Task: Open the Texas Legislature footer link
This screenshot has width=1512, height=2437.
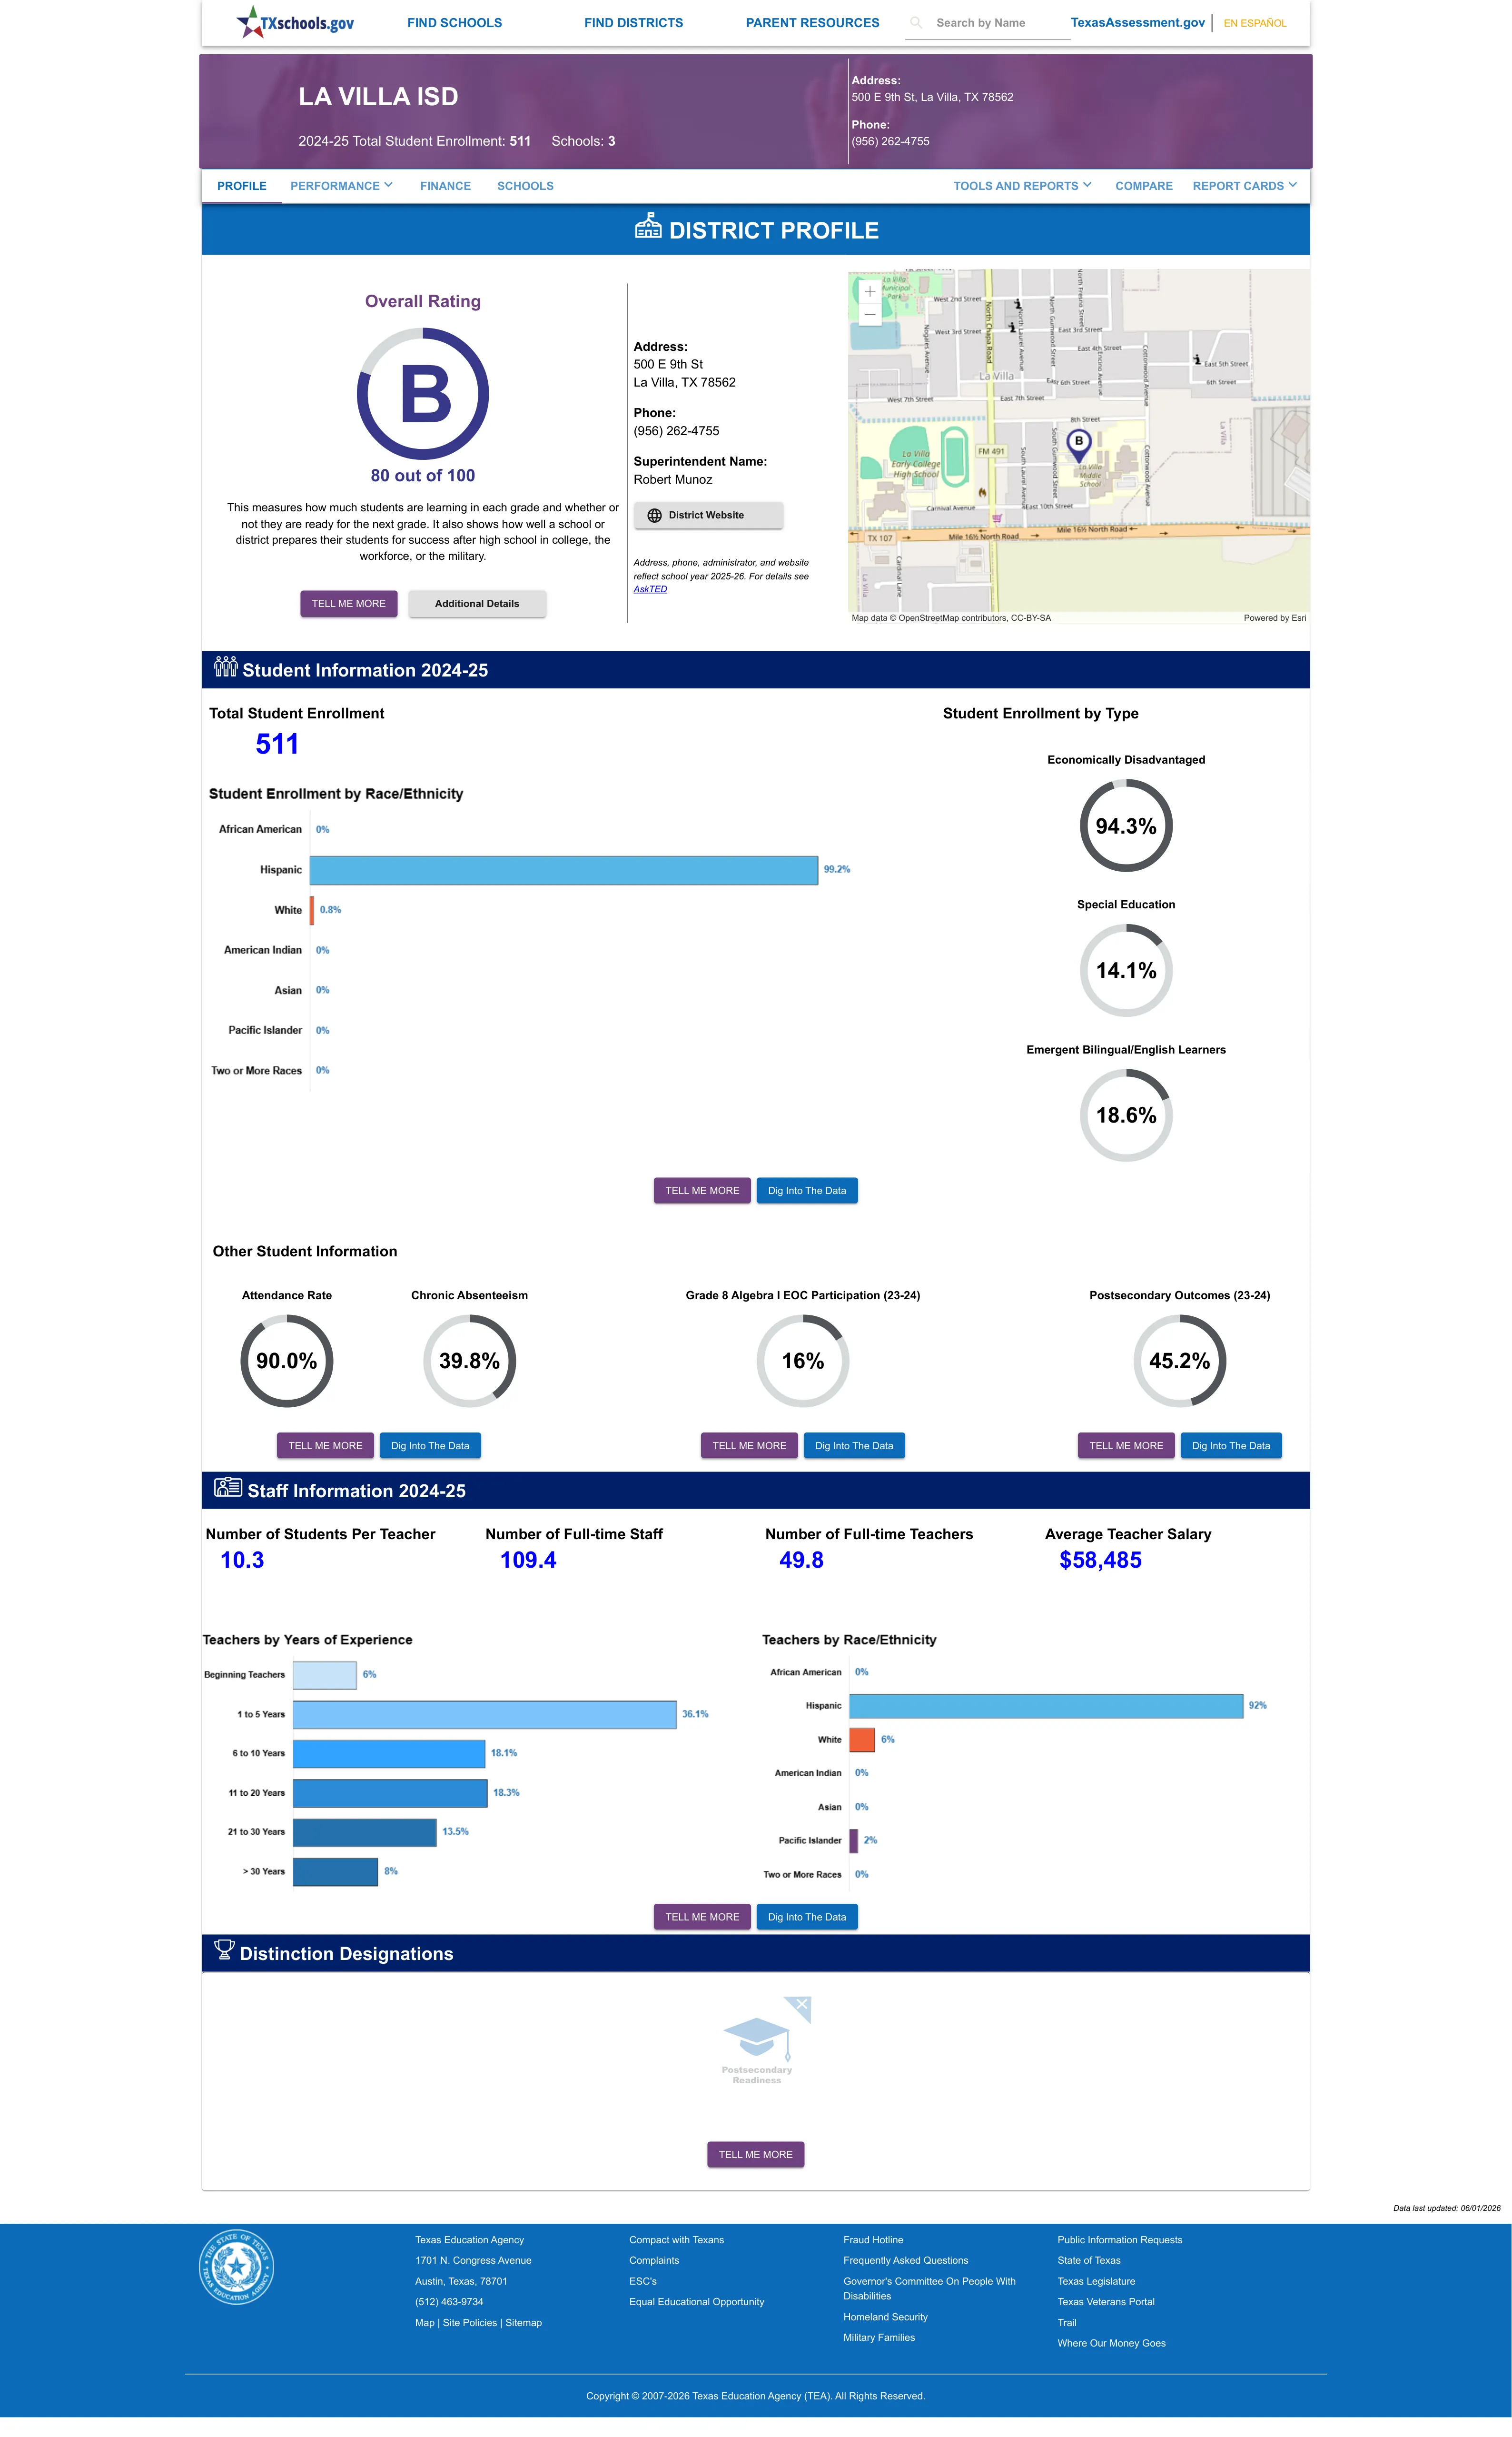Action: [1096, 2282]
